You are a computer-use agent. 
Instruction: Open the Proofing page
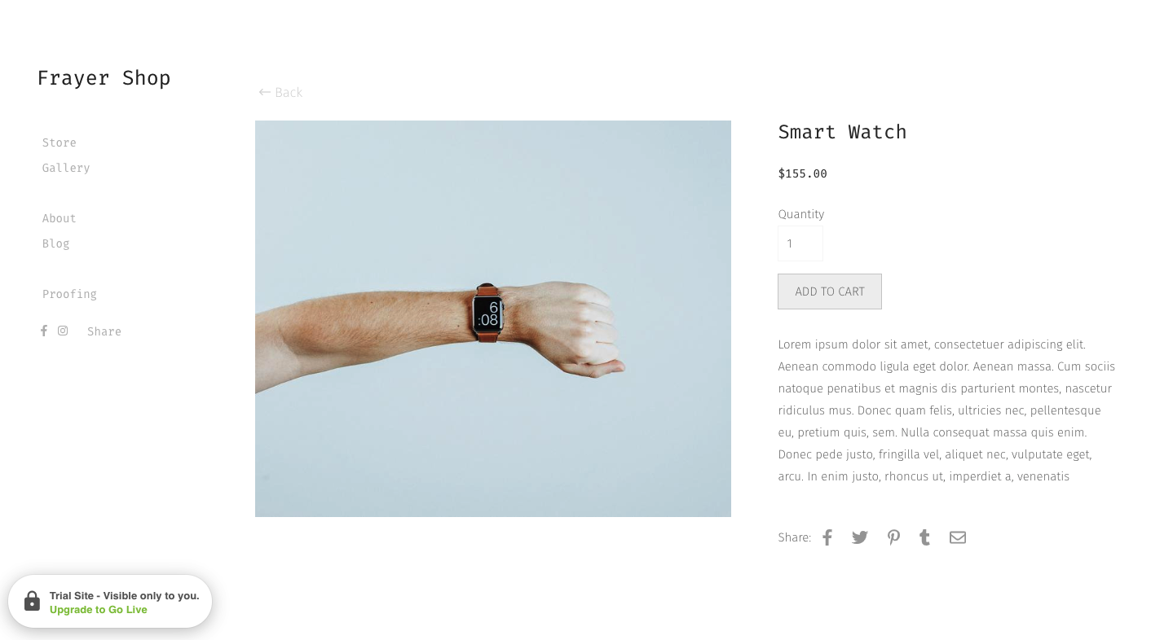[x=69, y=294]
